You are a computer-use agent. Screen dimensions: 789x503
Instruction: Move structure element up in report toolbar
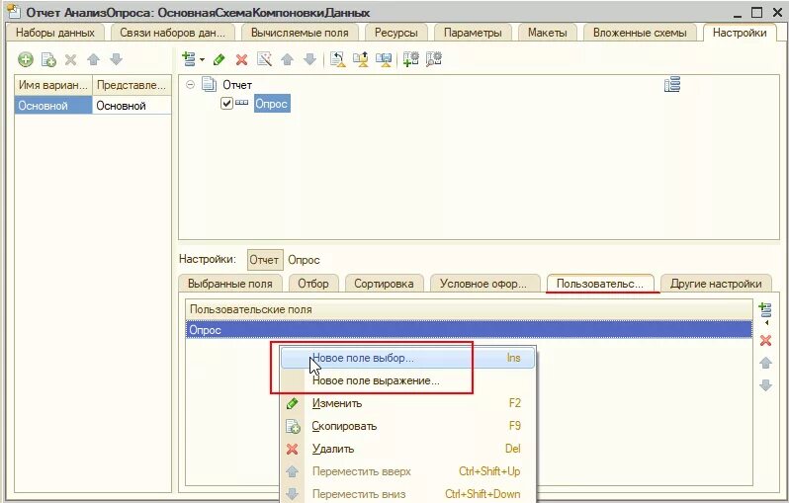click(288, 59)
